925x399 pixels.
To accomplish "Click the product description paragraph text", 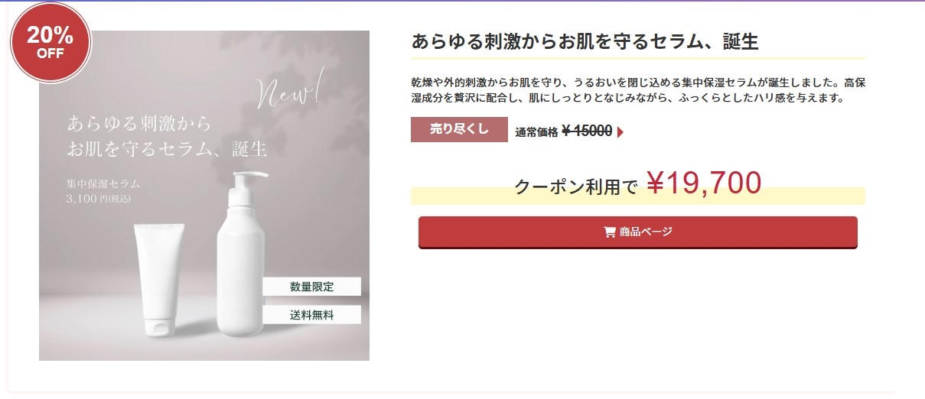I will coord(637,89).
